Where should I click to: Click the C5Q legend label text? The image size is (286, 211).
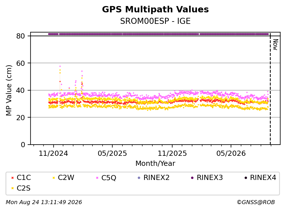[x=109, y=178]
